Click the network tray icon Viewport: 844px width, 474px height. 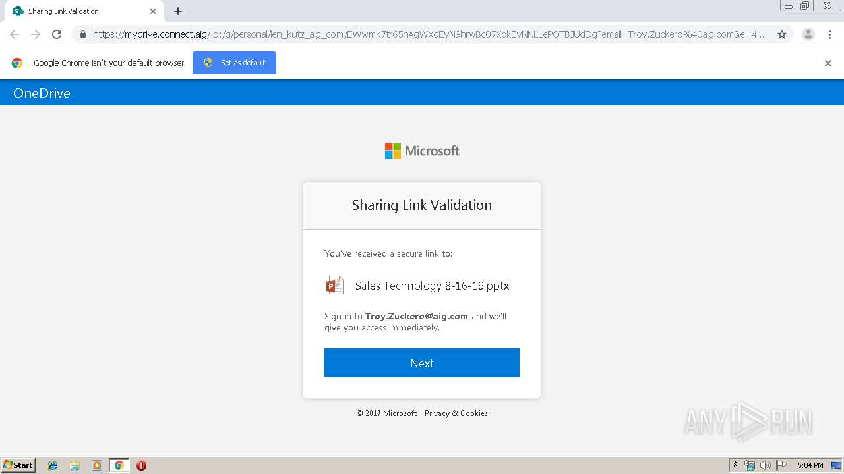(750, 465)
